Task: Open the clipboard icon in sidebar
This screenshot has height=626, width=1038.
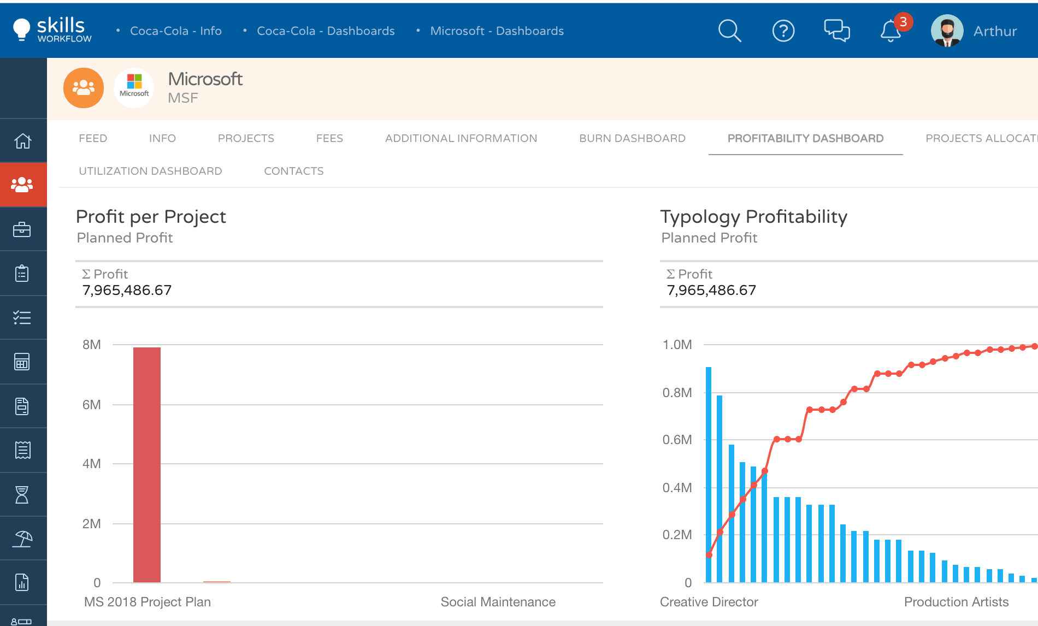Action: pyautogui.click(x=23, y=273)
